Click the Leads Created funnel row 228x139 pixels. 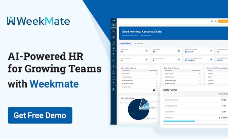196,100
